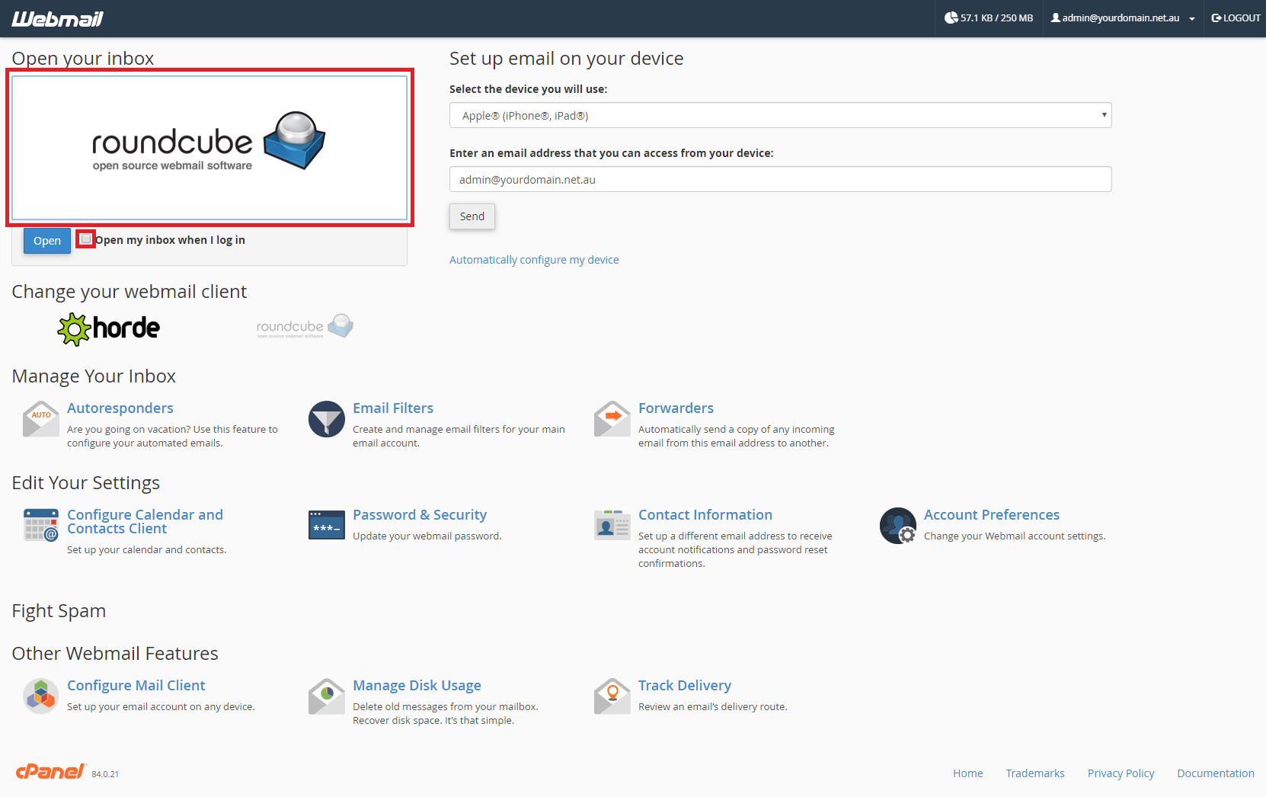
Task: Click the Email Filters funnel icon
Action: [327, 419]
